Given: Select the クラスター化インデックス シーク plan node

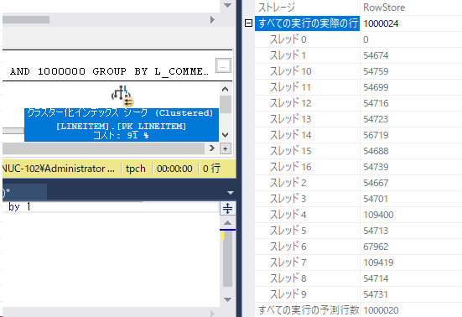Looking at the screenshot, I should tap(122, 125).
